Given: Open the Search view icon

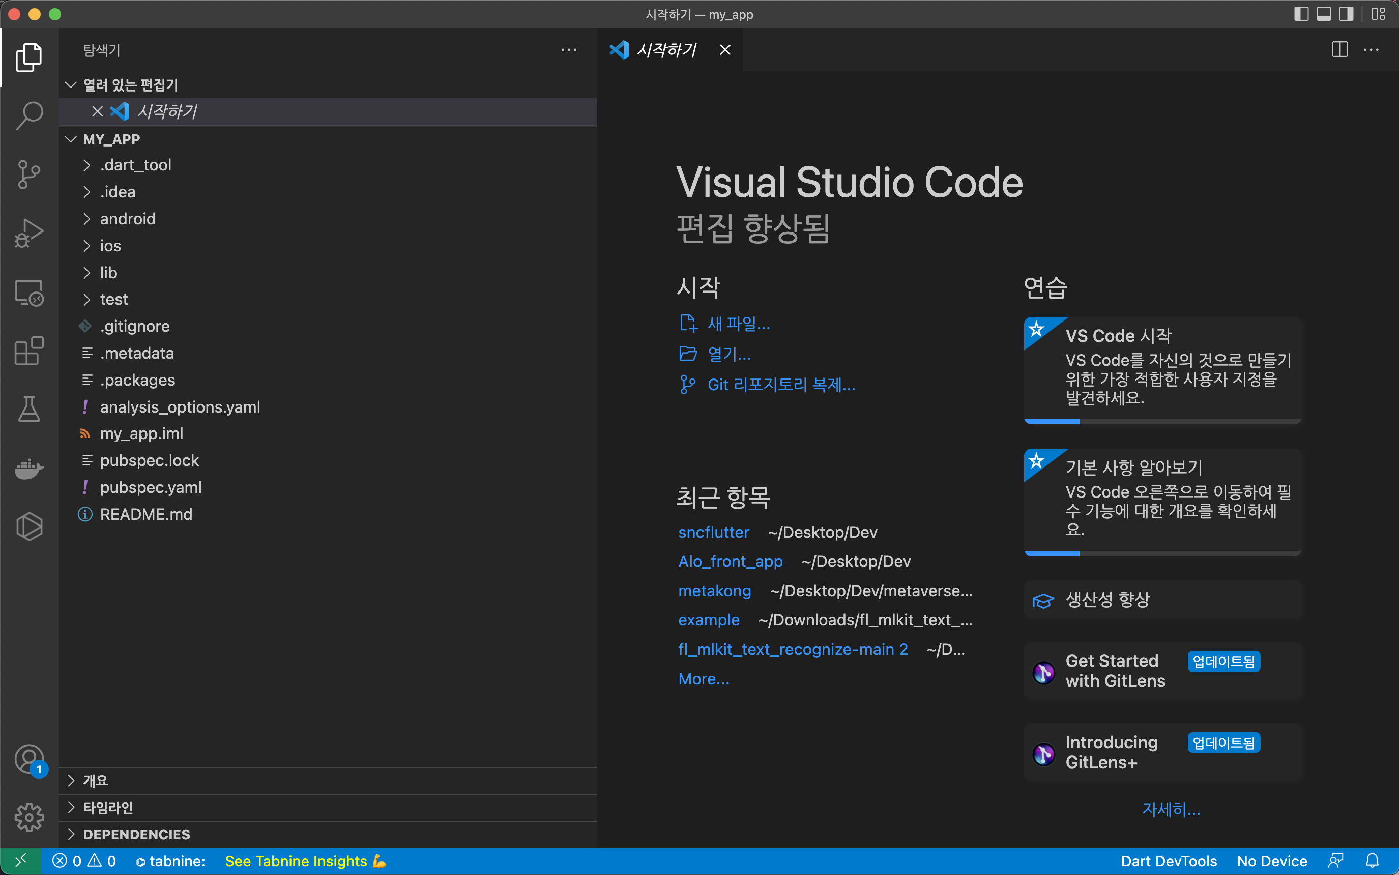Looking at the screenshot, I should click(x=28, y=116).
